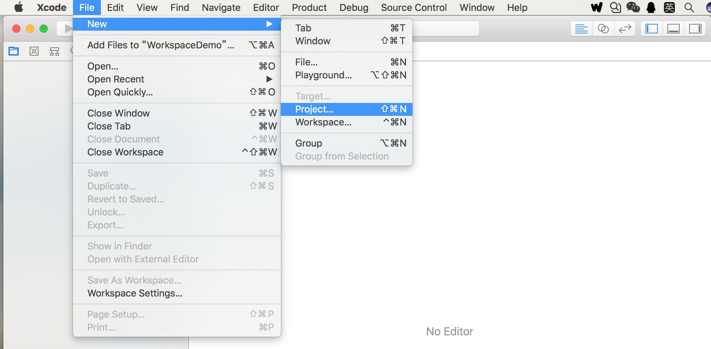Click the input method 英 icon
The width and height of the screenshot is (711, 349).
(669, 7)
